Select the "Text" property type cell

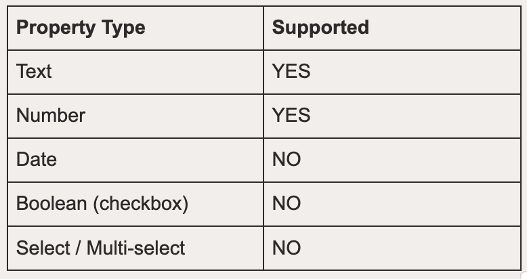point(135,72)
